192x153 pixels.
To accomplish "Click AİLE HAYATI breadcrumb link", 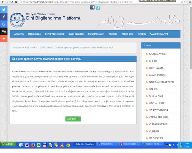I will [x=31, y=47].
